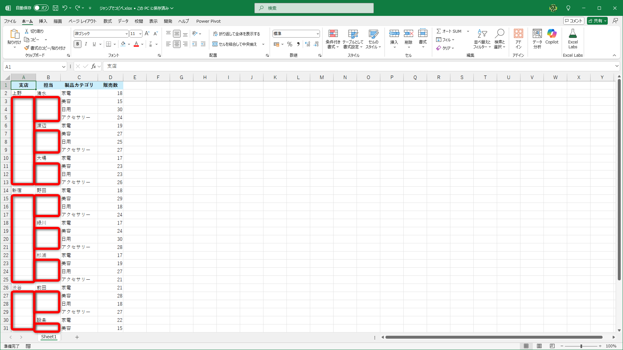Toggle bold formatting button
The height and width of the screenshot is (350, 623).
click(78, 44)
